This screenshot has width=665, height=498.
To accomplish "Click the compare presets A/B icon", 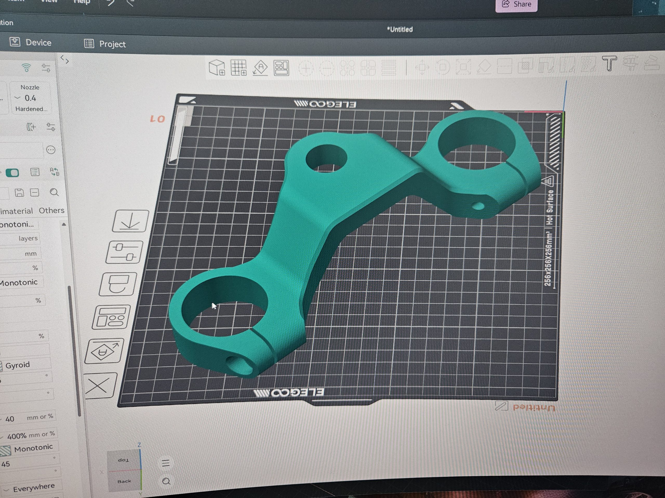I will pyautogui.click(x=54, y=172).
